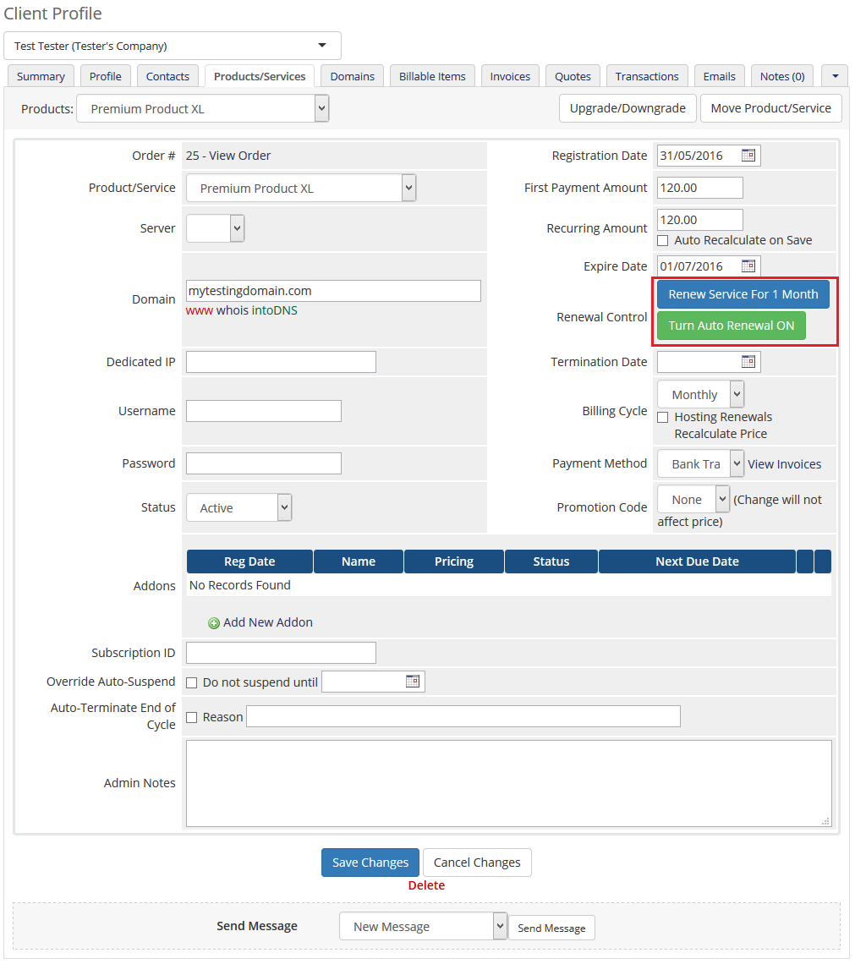Click the Send Message button
The image size is (855, 964).
551,928
